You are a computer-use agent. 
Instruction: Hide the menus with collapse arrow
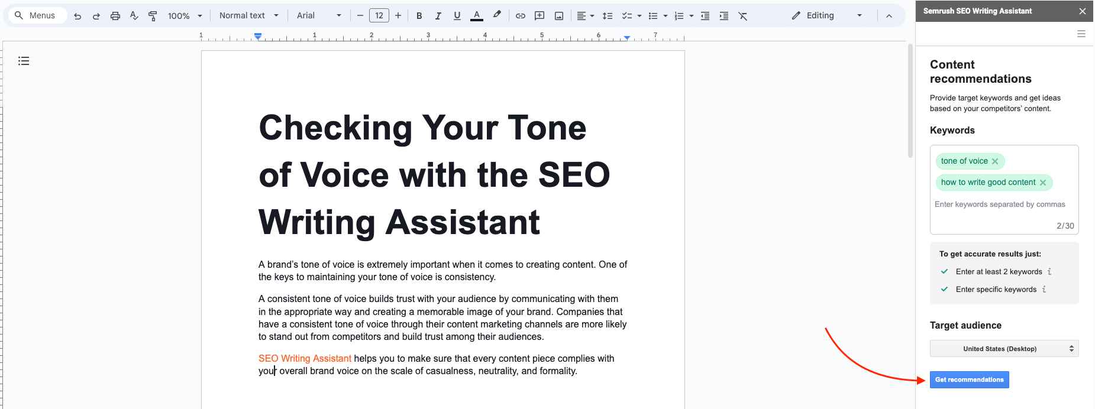coord(889,16)
